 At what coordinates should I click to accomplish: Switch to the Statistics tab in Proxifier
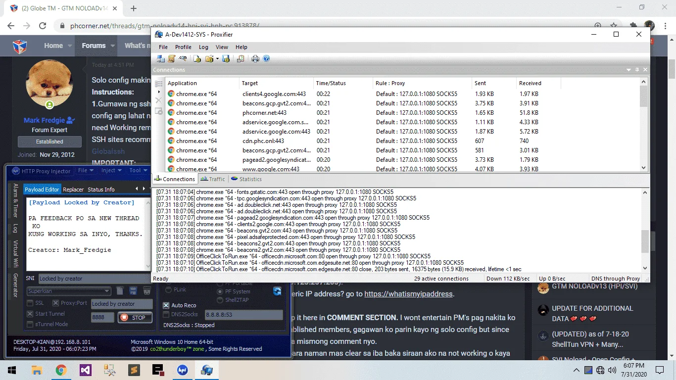[x=246, y=179]
